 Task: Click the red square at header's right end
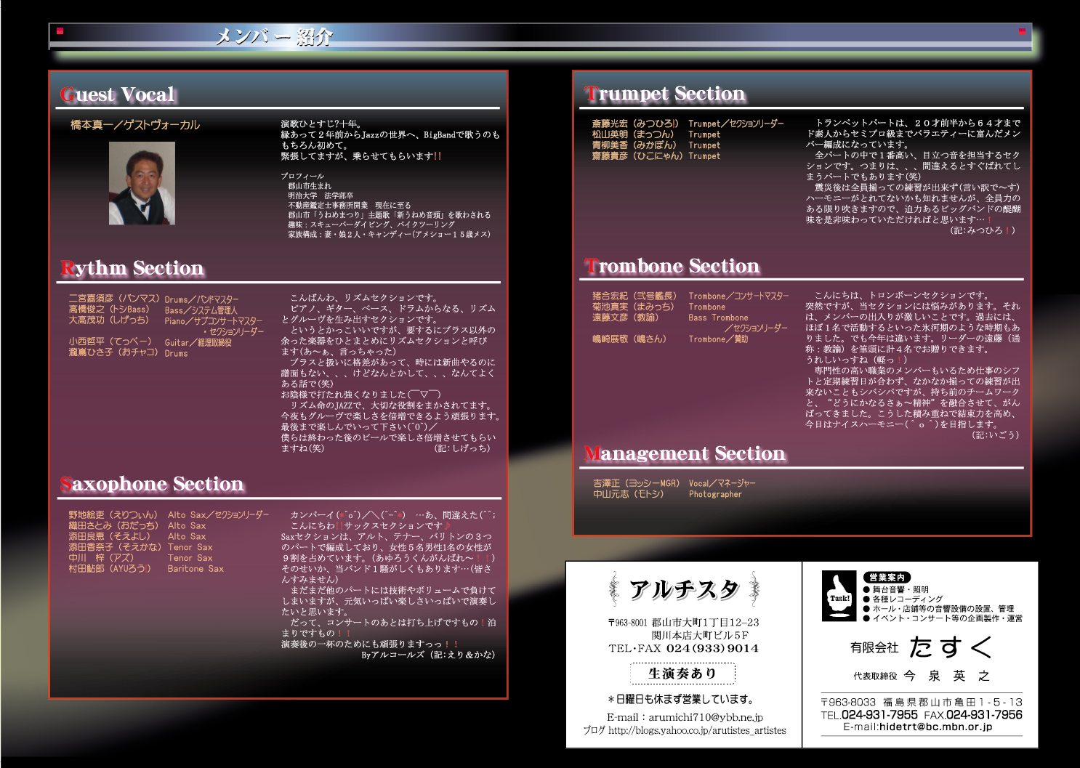point(1022,31)
